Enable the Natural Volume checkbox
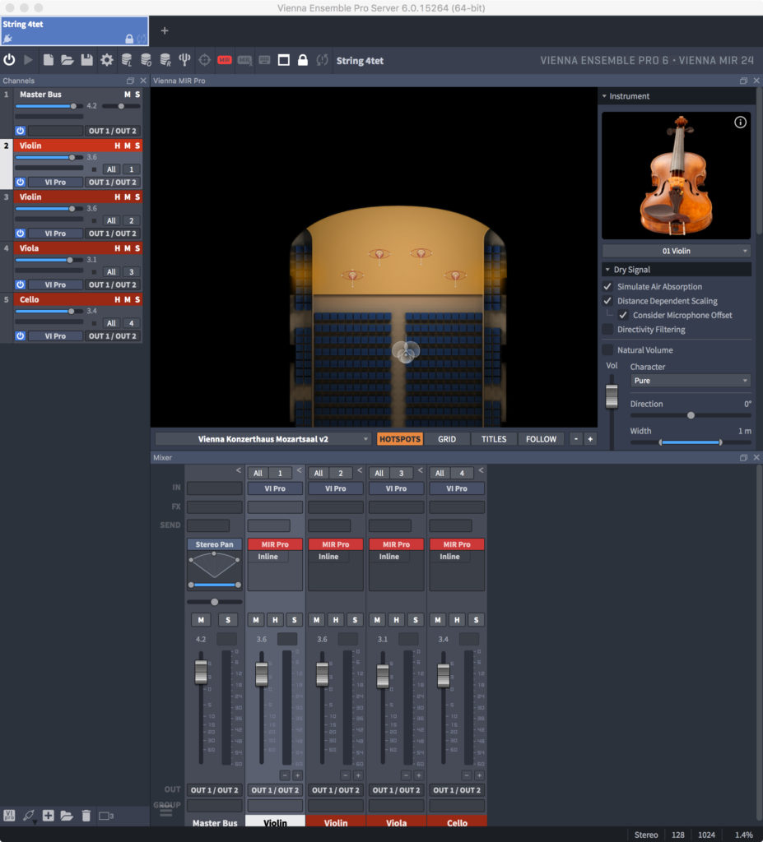Screen dimensions: 763x842 point(607,350)
